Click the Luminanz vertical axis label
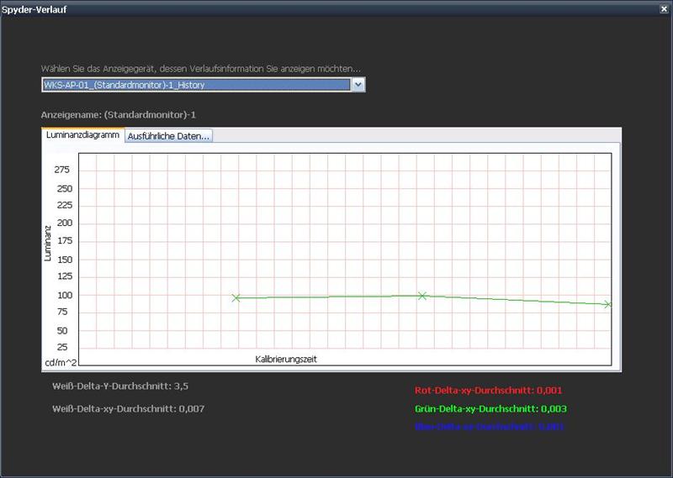This screenshot has width=673, height=478. point(48,244)
